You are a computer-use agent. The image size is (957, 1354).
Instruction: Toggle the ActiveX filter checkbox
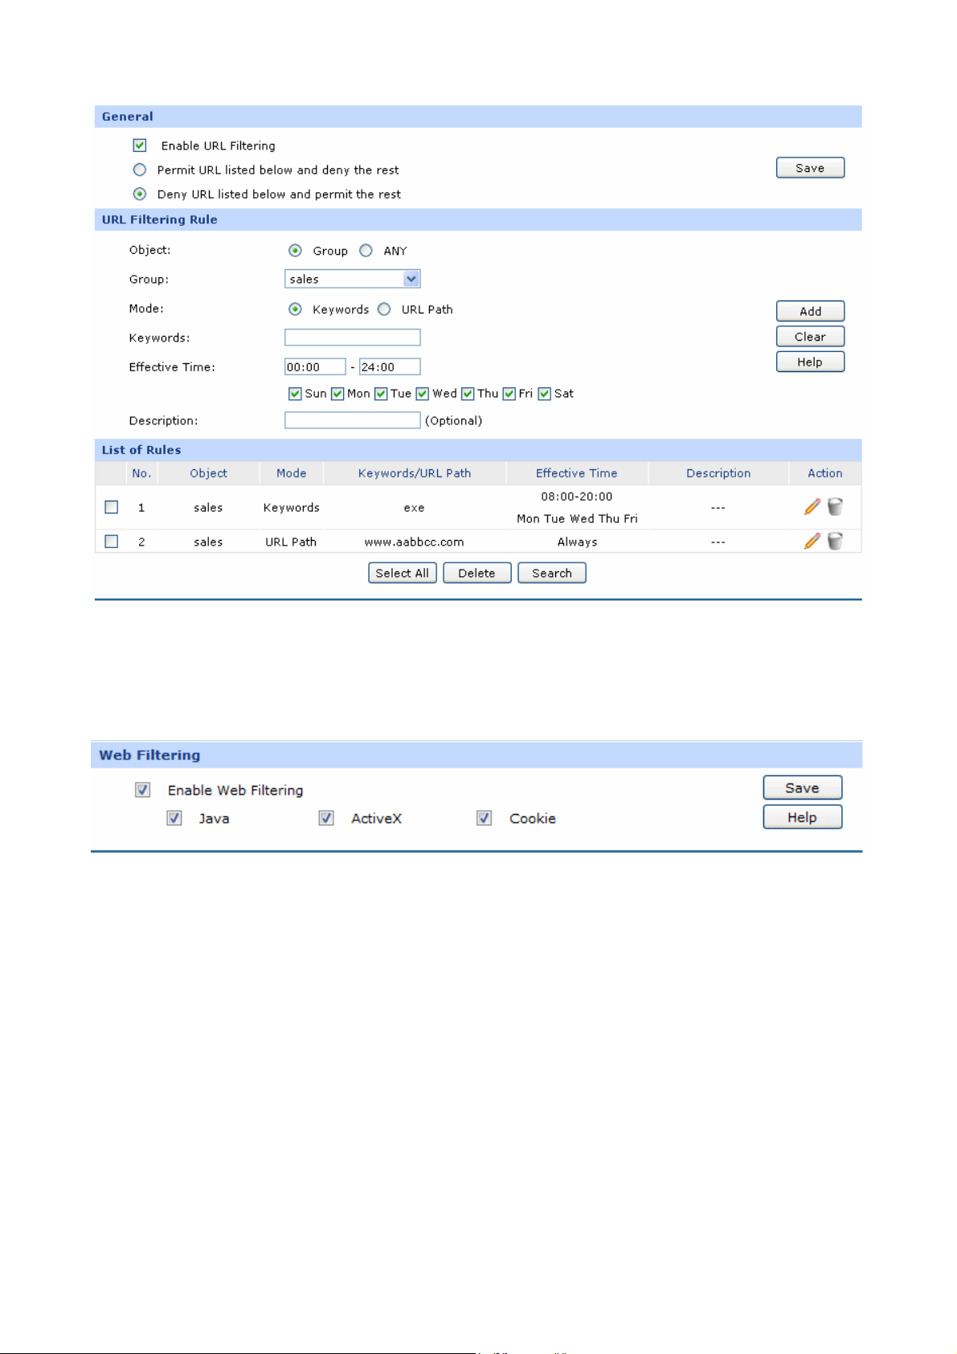tap(326, 818)
